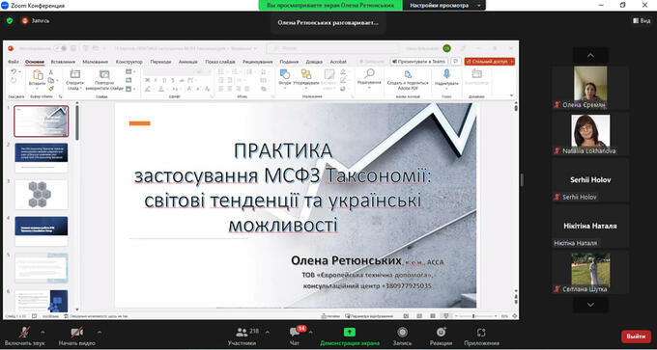Select Нікітіна Наталя participant tile
Screen dimensions: 657x350
point(590,227)
